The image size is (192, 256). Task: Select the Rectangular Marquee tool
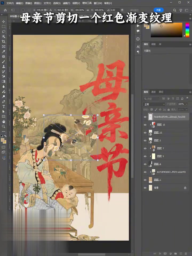coord(3,26)
